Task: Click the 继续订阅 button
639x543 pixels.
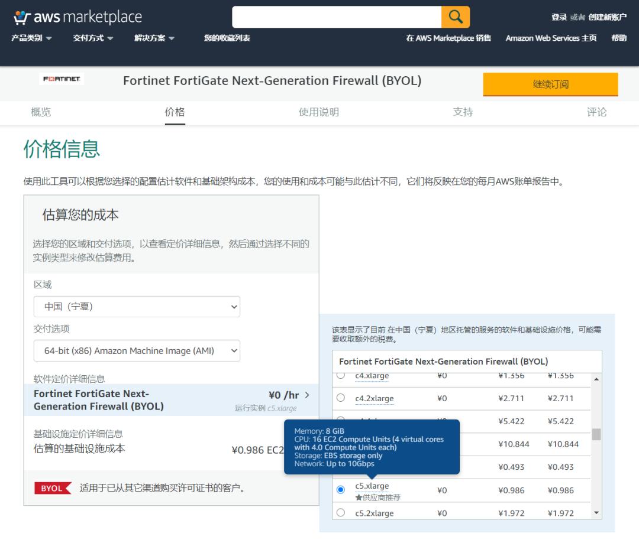Action: pyautogui.click(x=551, y=84)
